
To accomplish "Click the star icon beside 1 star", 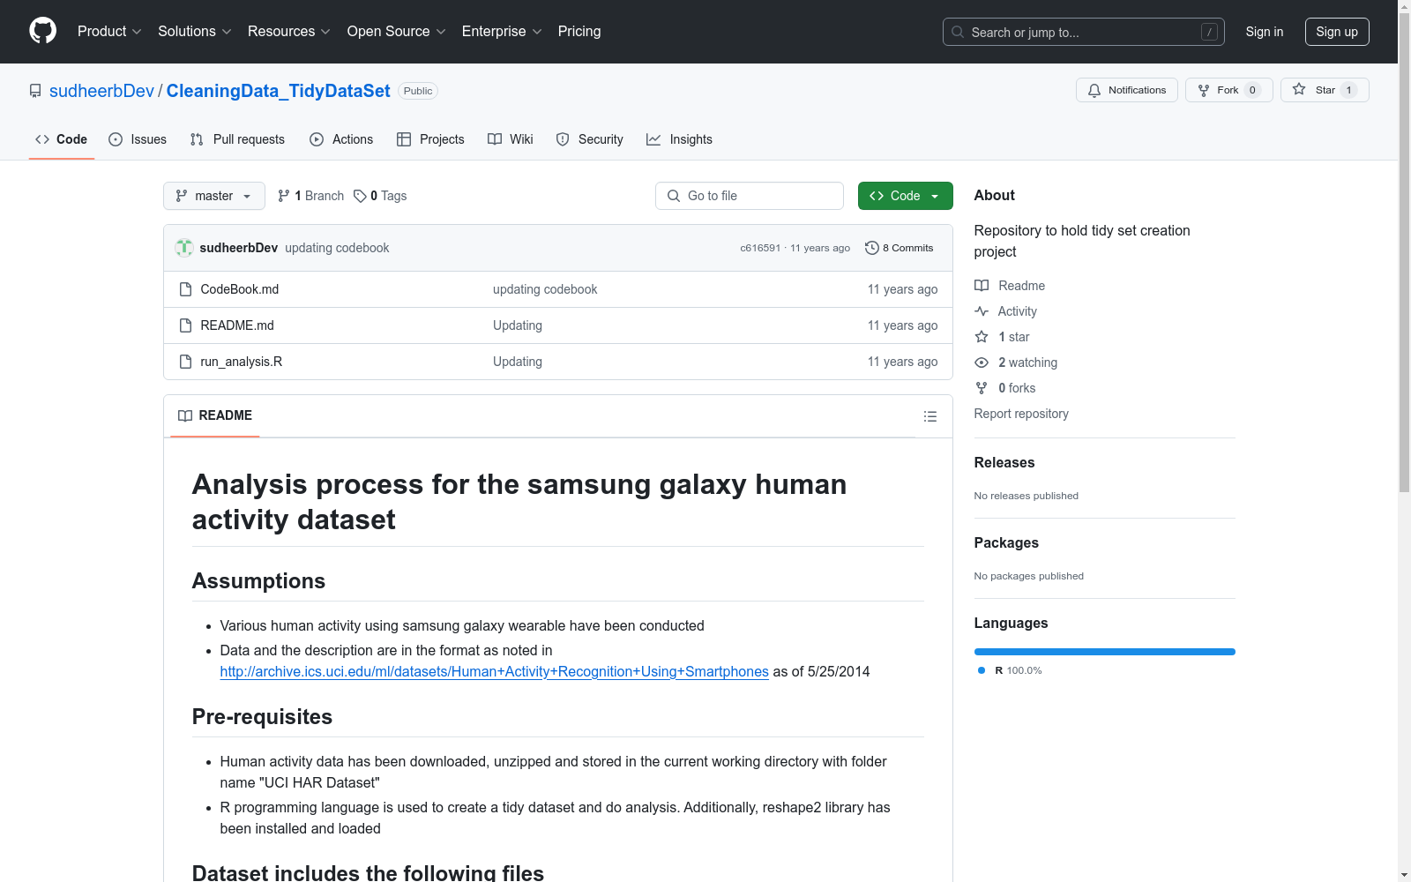I will click(x=982, y=337).
